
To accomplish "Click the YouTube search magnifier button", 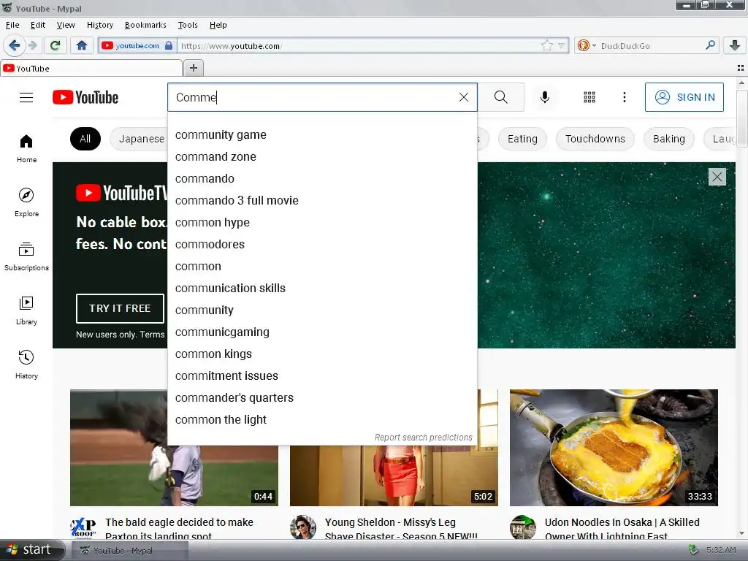I will point(501,97).
